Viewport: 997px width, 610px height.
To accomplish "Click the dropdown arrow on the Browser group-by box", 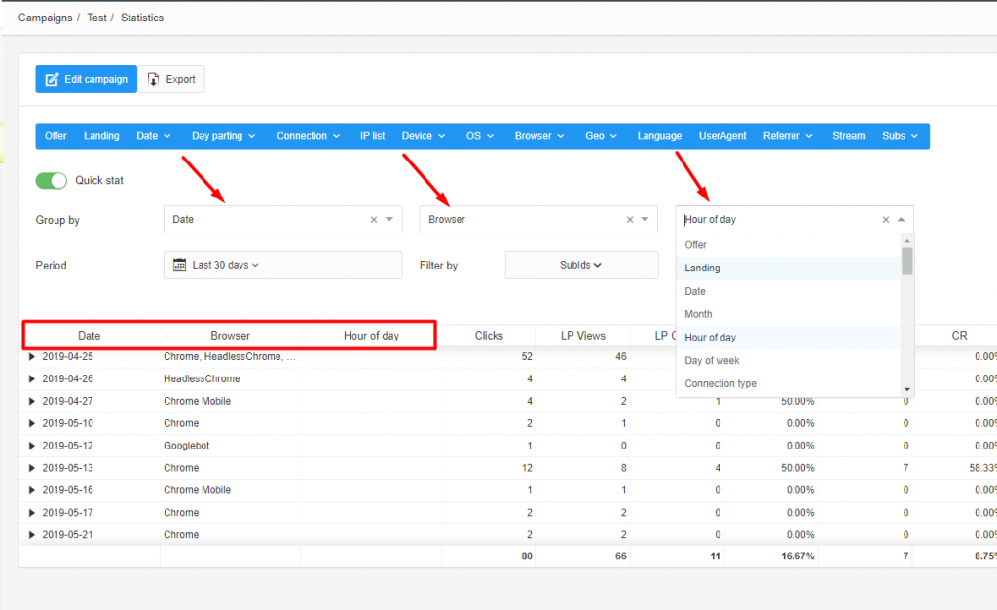I will (645, 219).
